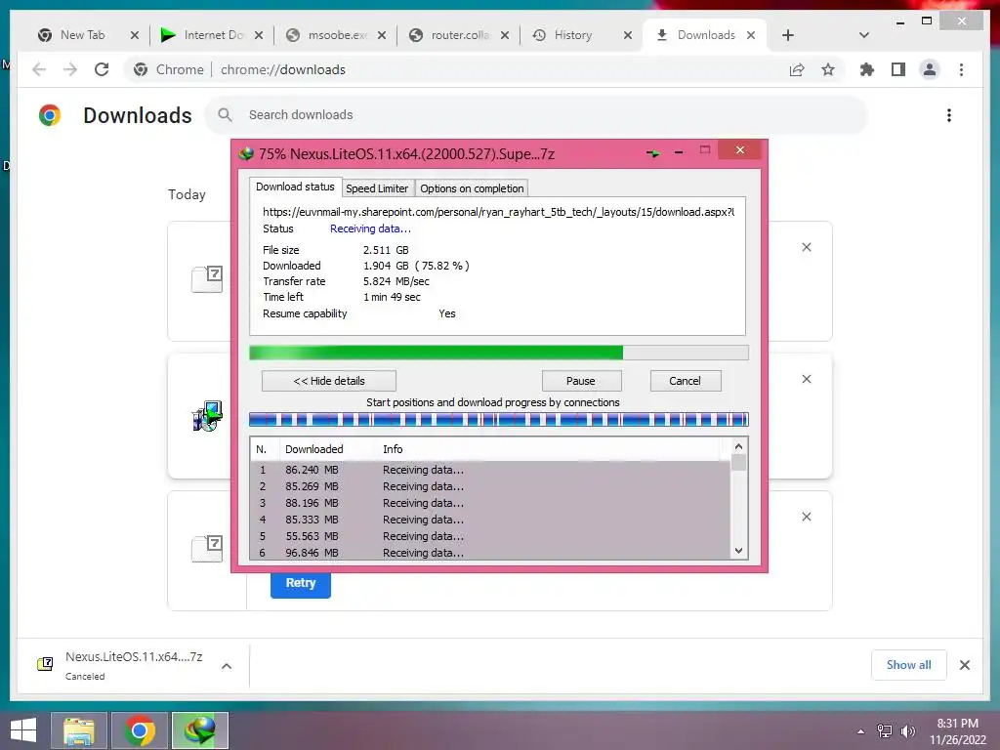The height and width of the screenshot is (750, 1000).
Task: Expand options for Nexus.LiteOS download shelf item
Action: coord(227,666)
